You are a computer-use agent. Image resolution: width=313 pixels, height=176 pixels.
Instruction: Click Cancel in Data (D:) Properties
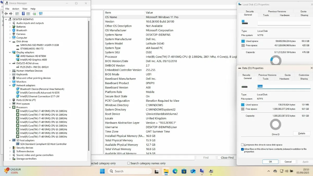click(x=288, y=162)
